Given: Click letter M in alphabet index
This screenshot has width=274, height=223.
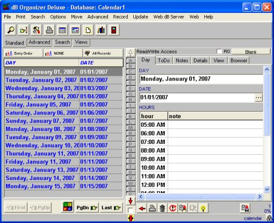Looking at the screenshot, I should click(x=131, y=127).
